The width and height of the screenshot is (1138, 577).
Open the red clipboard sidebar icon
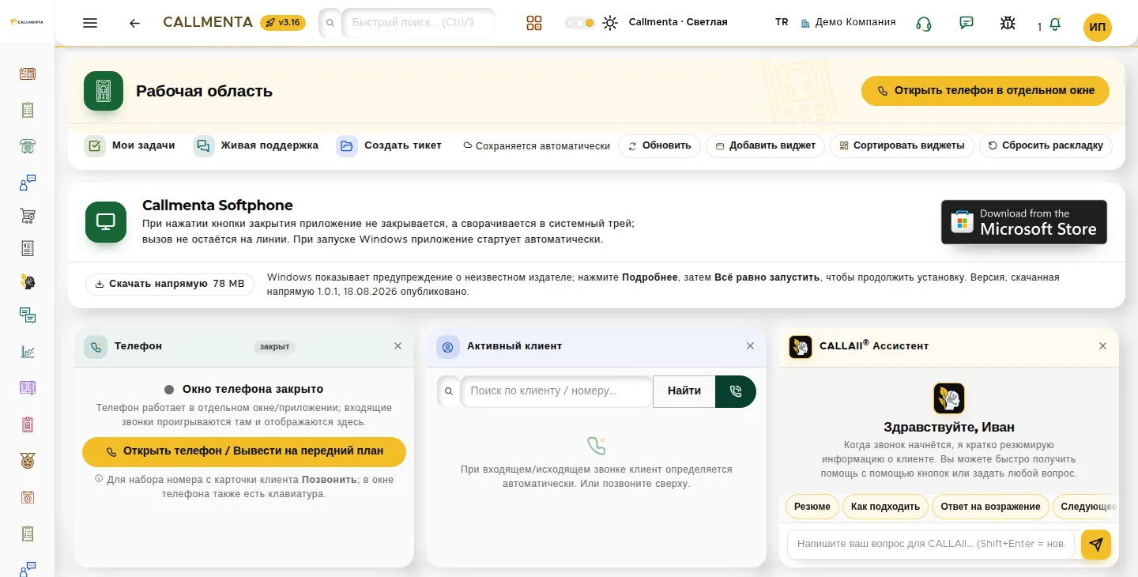click(28, 424)
